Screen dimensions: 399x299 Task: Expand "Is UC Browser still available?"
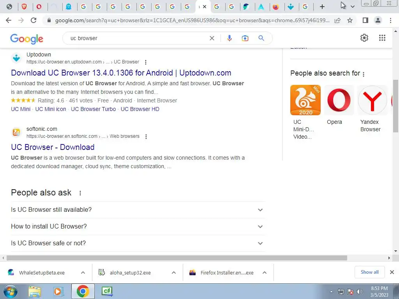click(x=138, y=210)
